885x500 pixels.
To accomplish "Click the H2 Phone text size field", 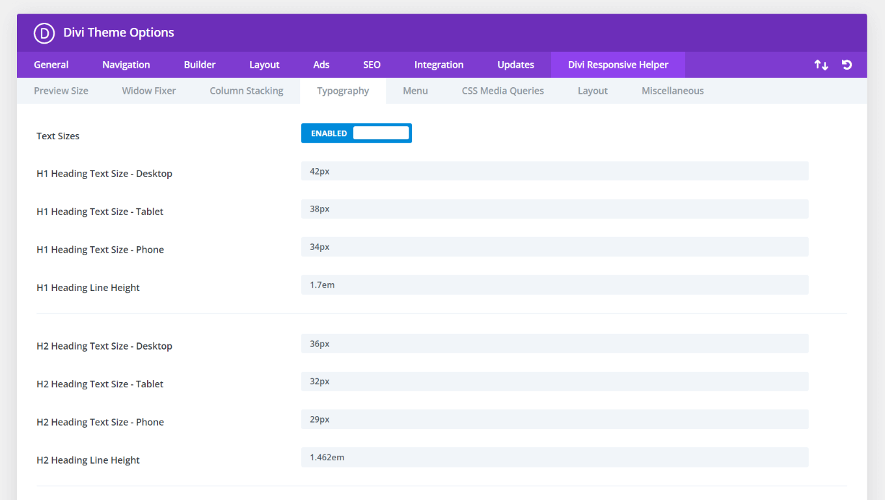I will (554, 419).
